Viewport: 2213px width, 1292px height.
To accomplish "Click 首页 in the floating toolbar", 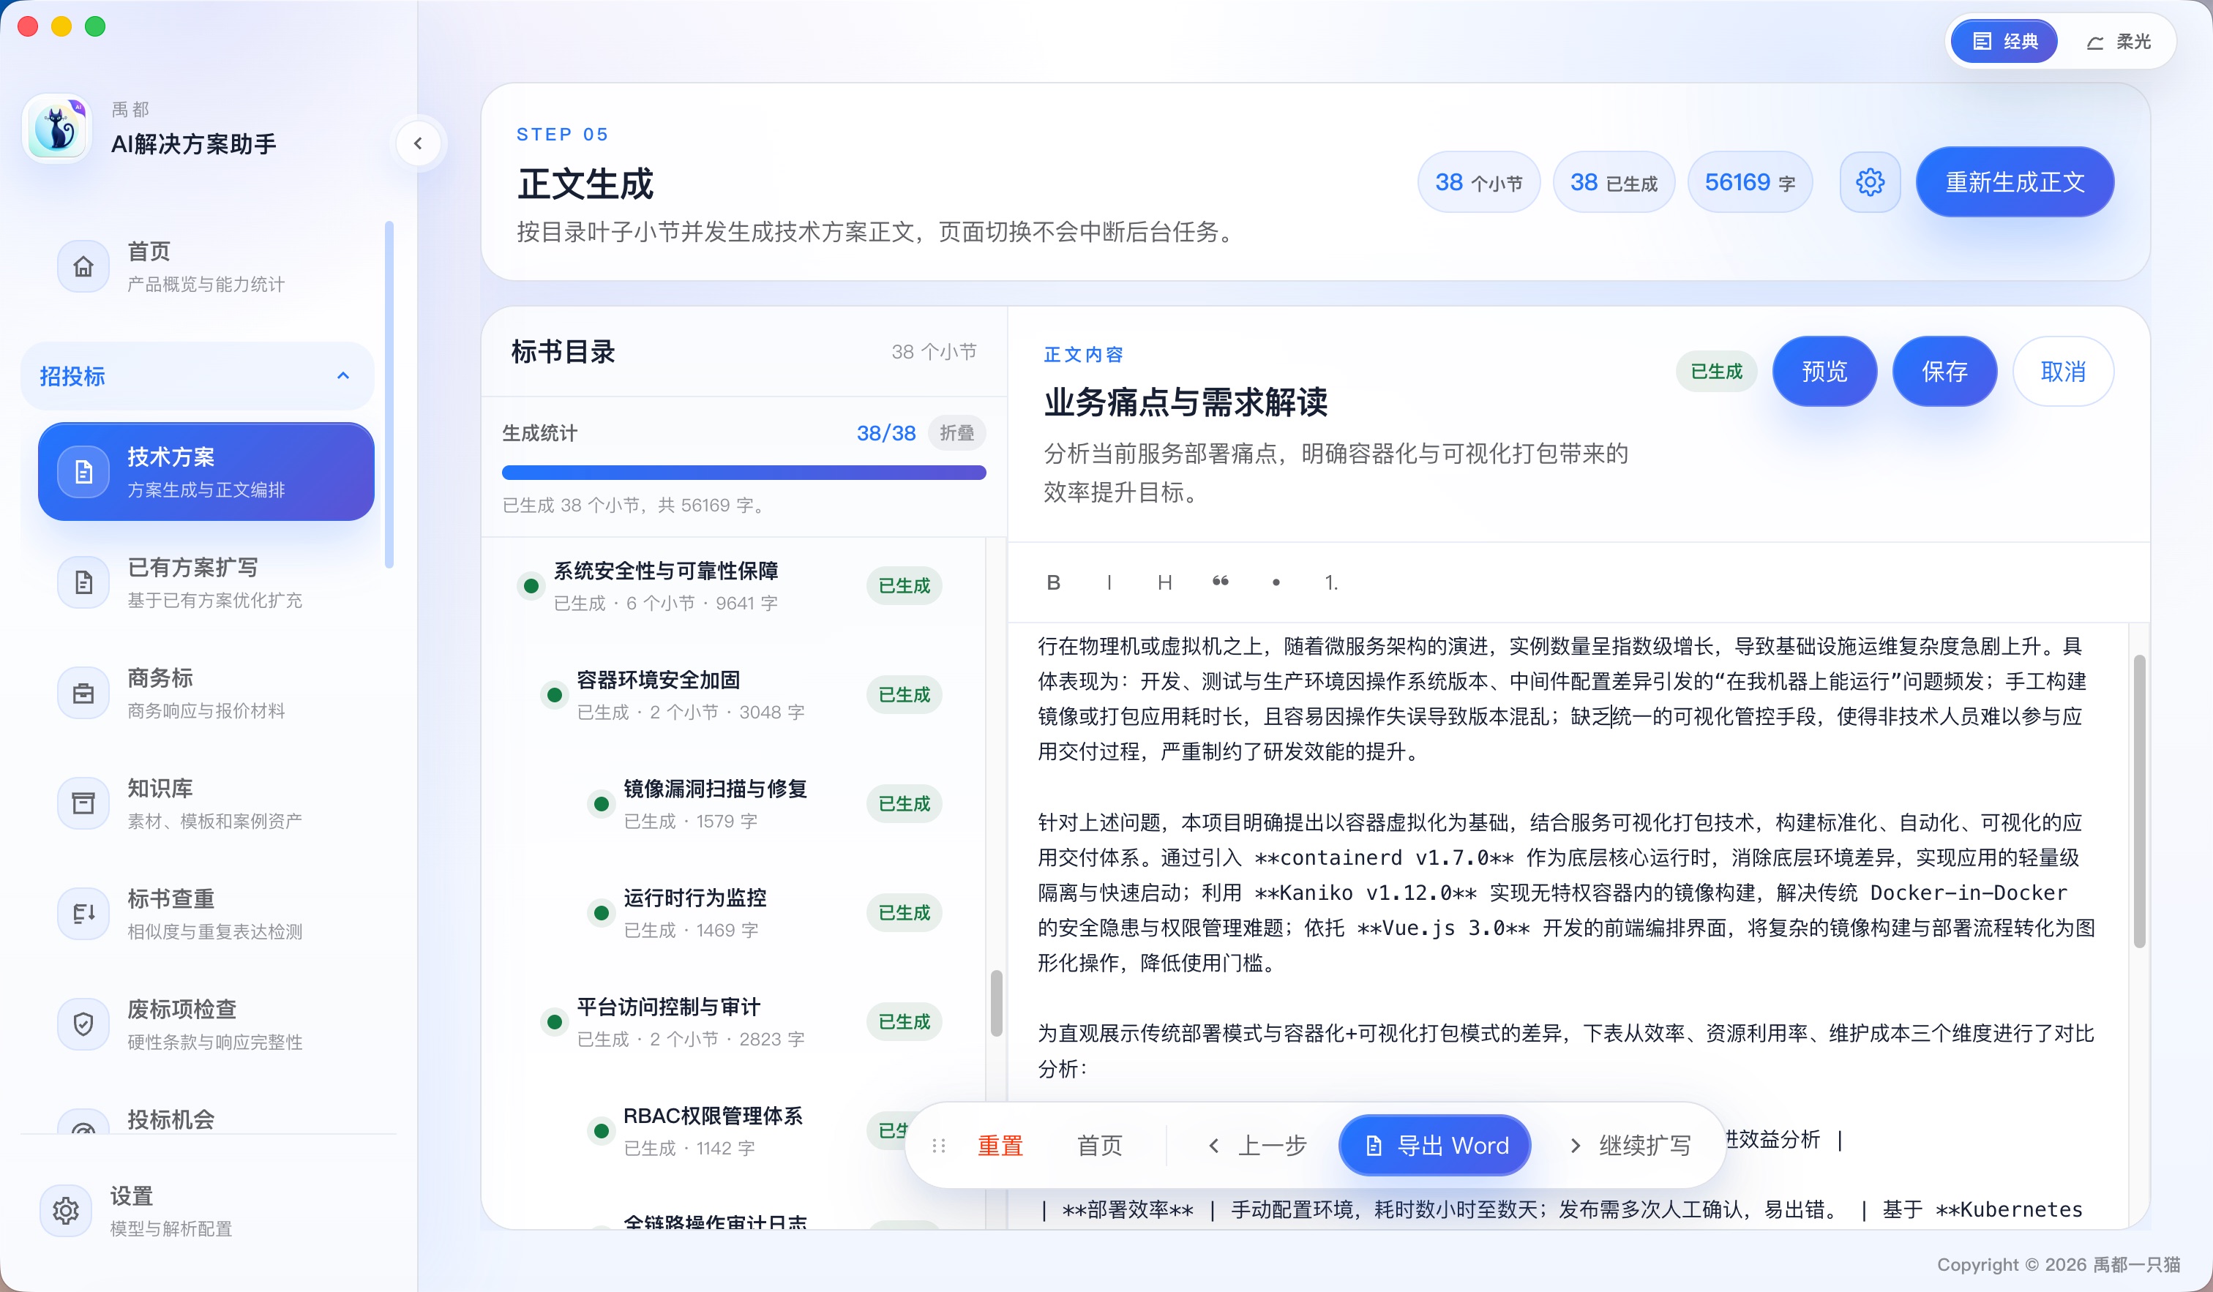I will [1099, 1146].
